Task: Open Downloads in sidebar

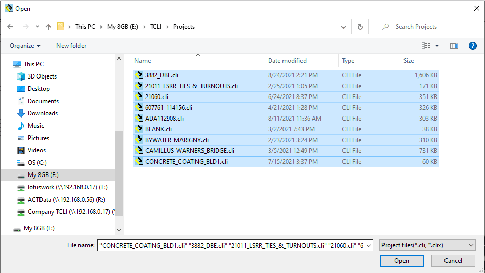Action: point(43,113)
